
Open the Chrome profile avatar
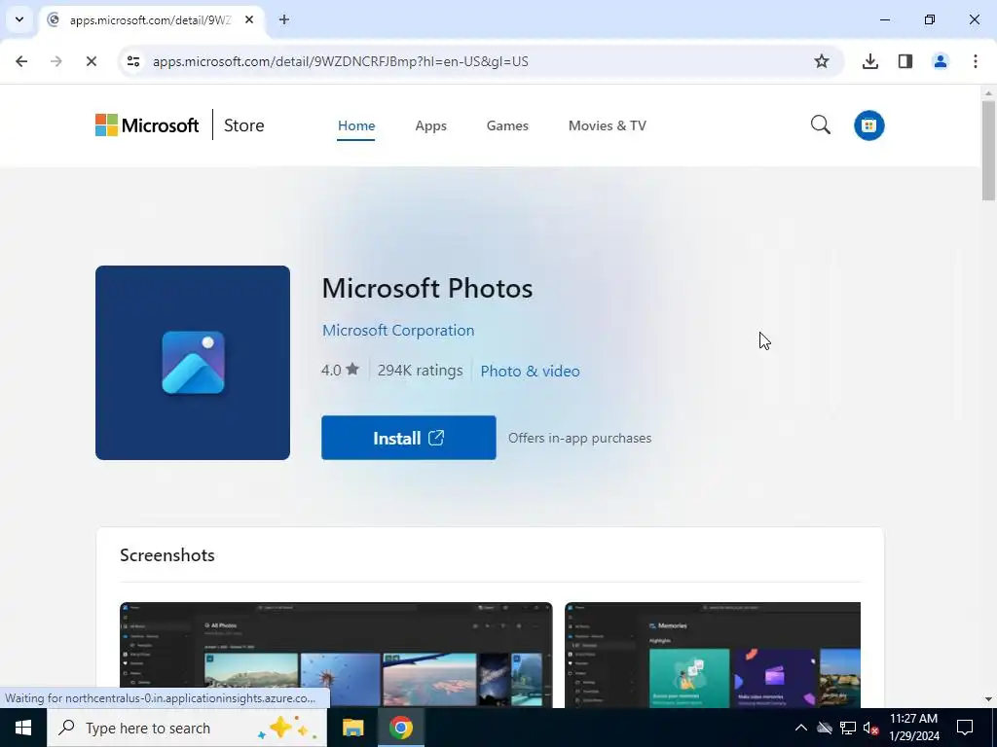[x=940, y=61]
